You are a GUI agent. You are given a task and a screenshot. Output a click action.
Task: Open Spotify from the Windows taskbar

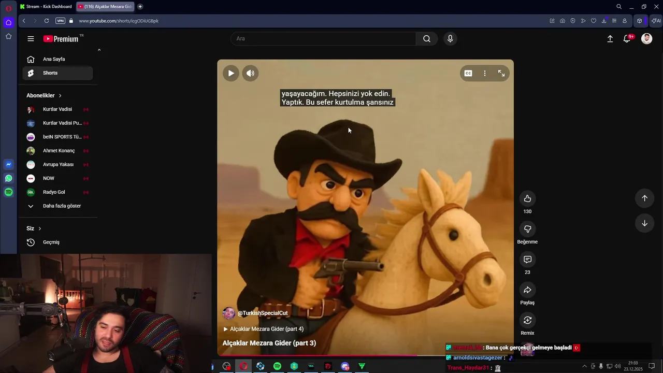(277, 366)
